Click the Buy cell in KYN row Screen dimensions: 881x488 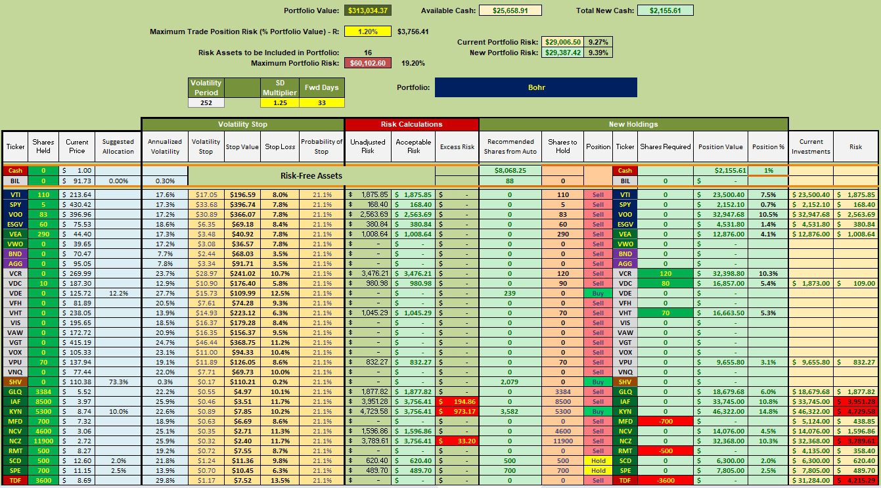[x=598, y=410]
